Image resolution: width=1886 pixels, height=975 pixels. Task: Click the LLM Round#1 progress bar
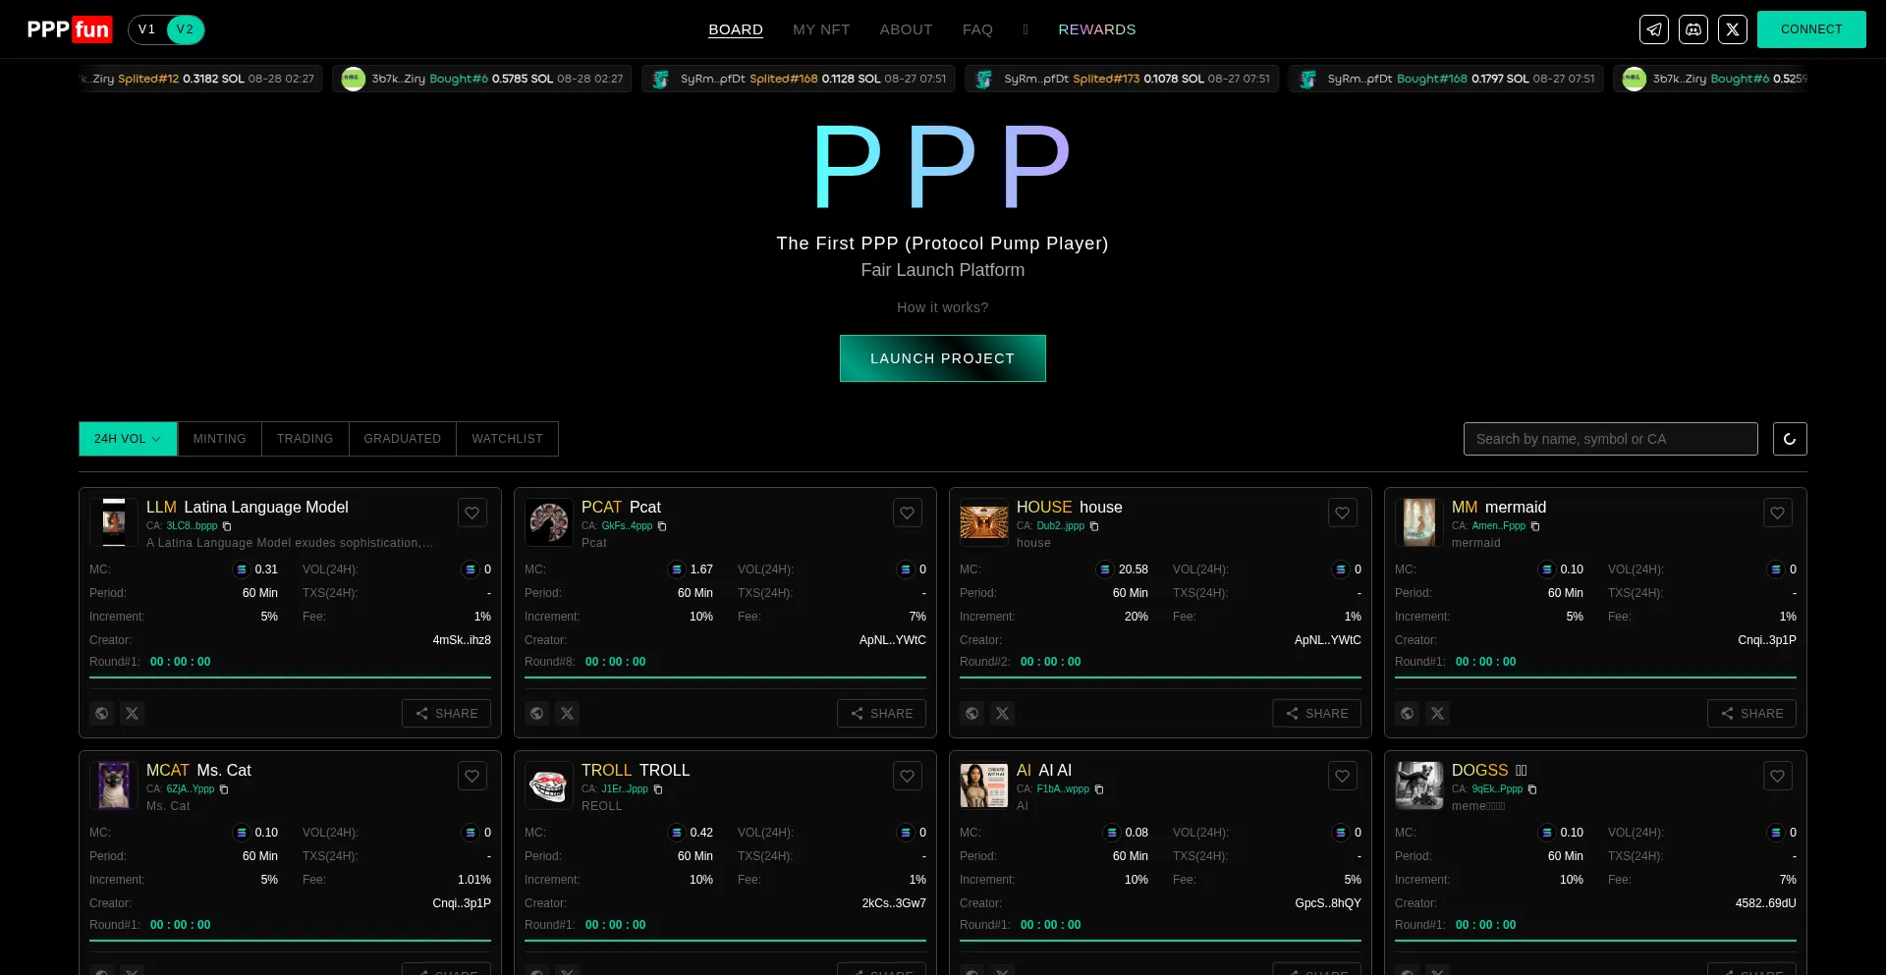pyautogui.click(x=290, y=677)
